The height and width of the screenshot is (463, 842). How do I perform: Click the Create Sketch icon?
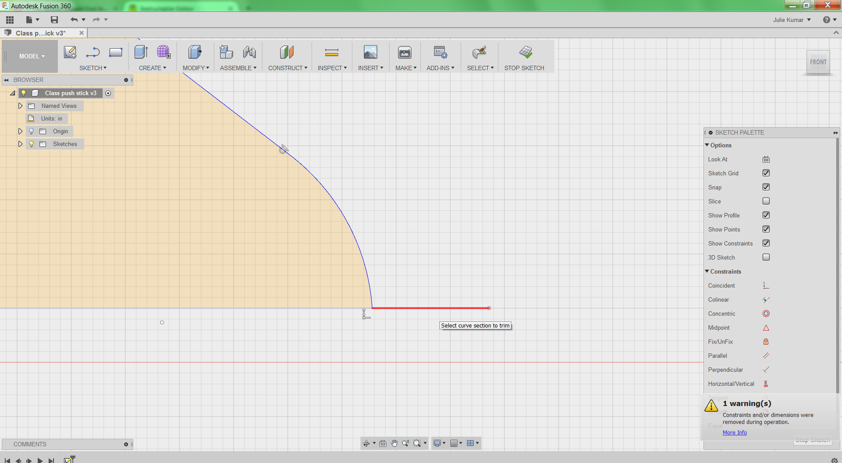[70, 52]
